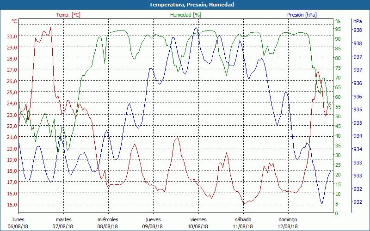The height and width of the screenshot is (231, 370).
Task: Click the 40 humidity axis value
Action: coord(338,136)
